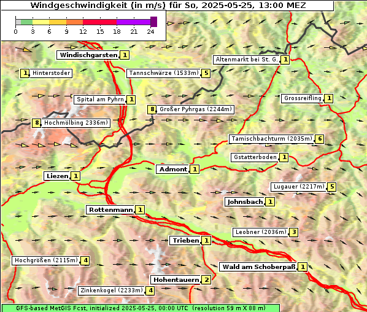
Task: Click the yellow 8 badge beside Hochmölbing
Action: coord(36,123)
